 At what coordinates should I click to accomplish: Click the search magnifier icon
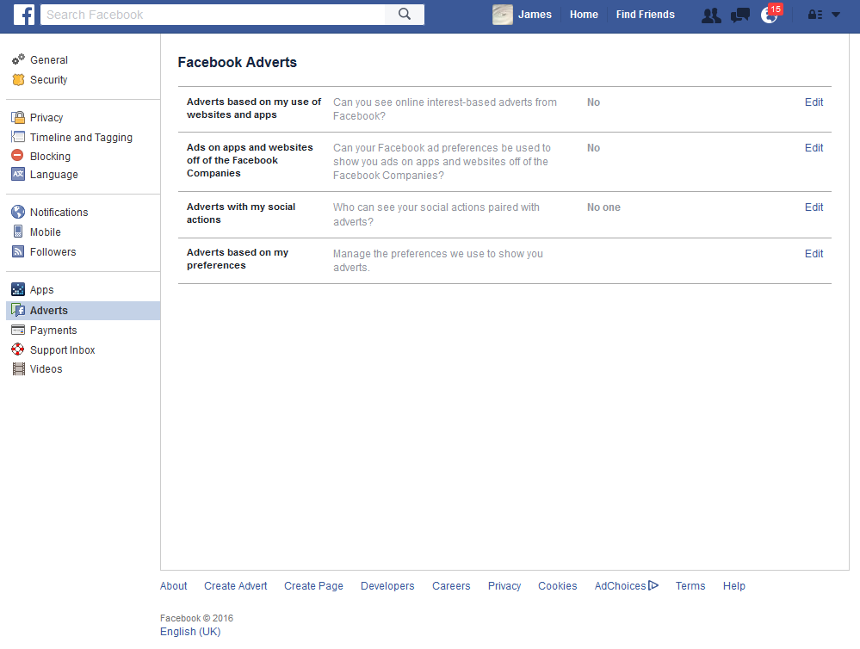[x=404, y=14]
